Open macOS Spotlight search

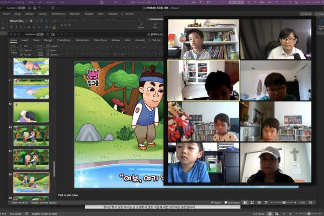pos(291,2)
